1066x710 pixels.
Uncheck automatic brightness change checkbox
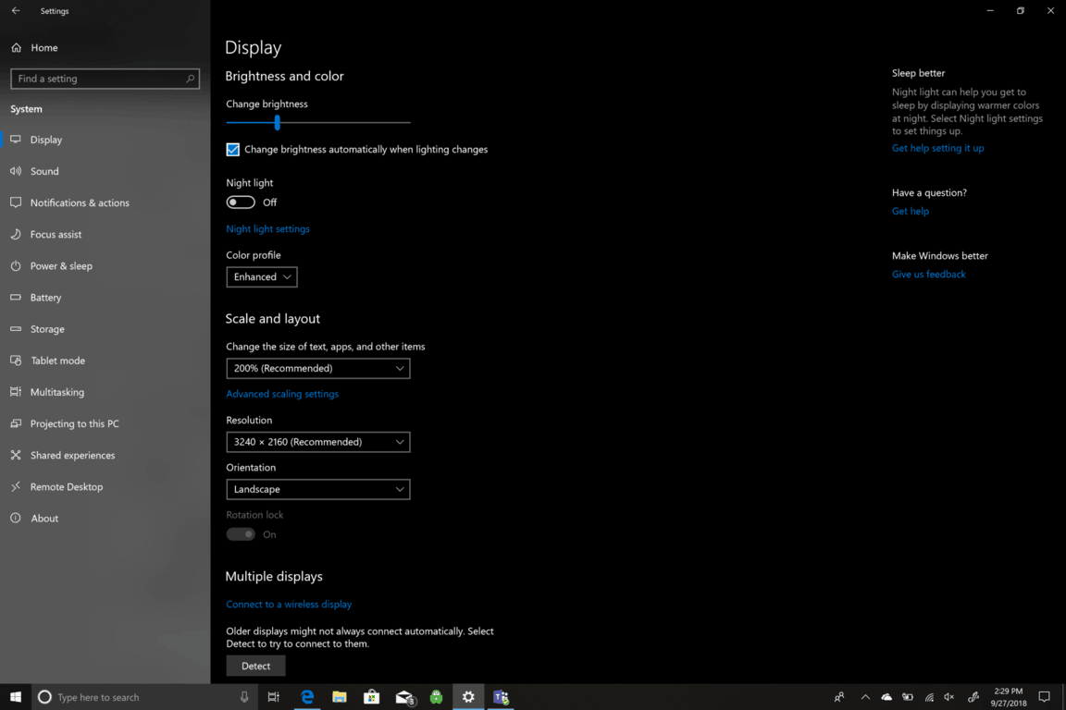click(233, 149)
